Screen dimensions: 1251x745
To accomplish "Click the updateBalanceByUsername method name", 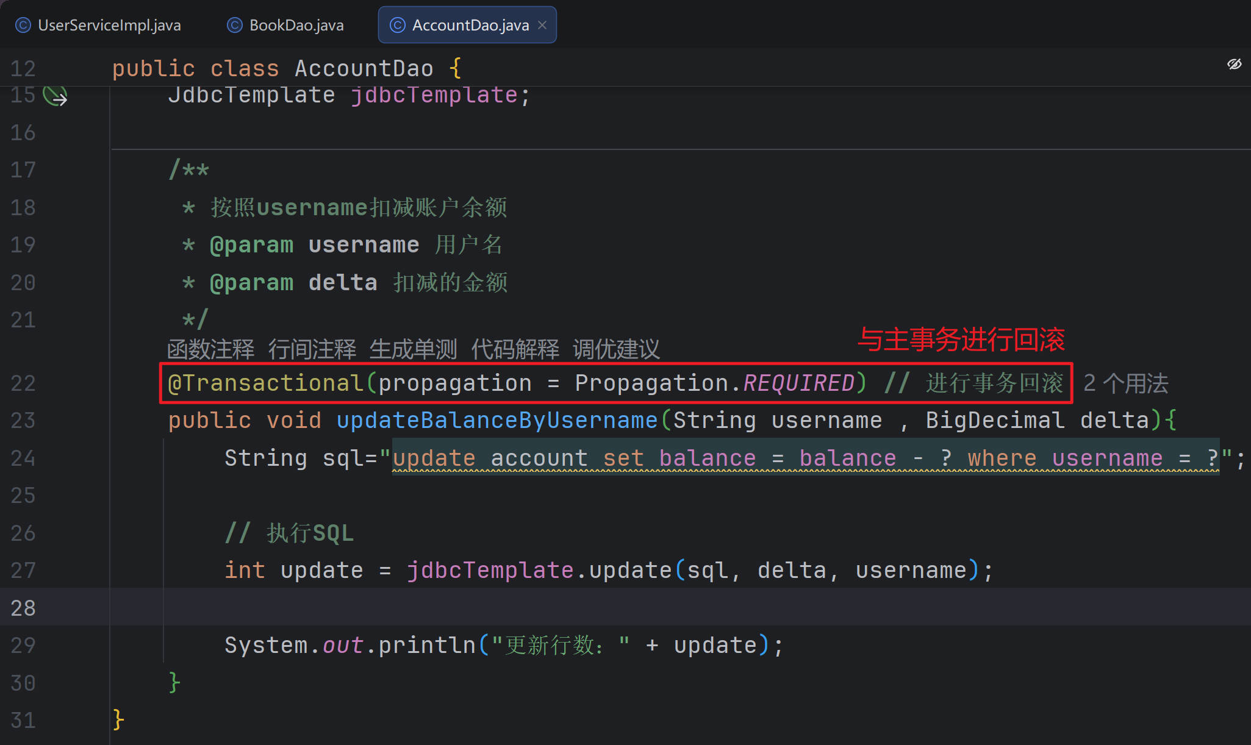I will click(x=496, y=421).
